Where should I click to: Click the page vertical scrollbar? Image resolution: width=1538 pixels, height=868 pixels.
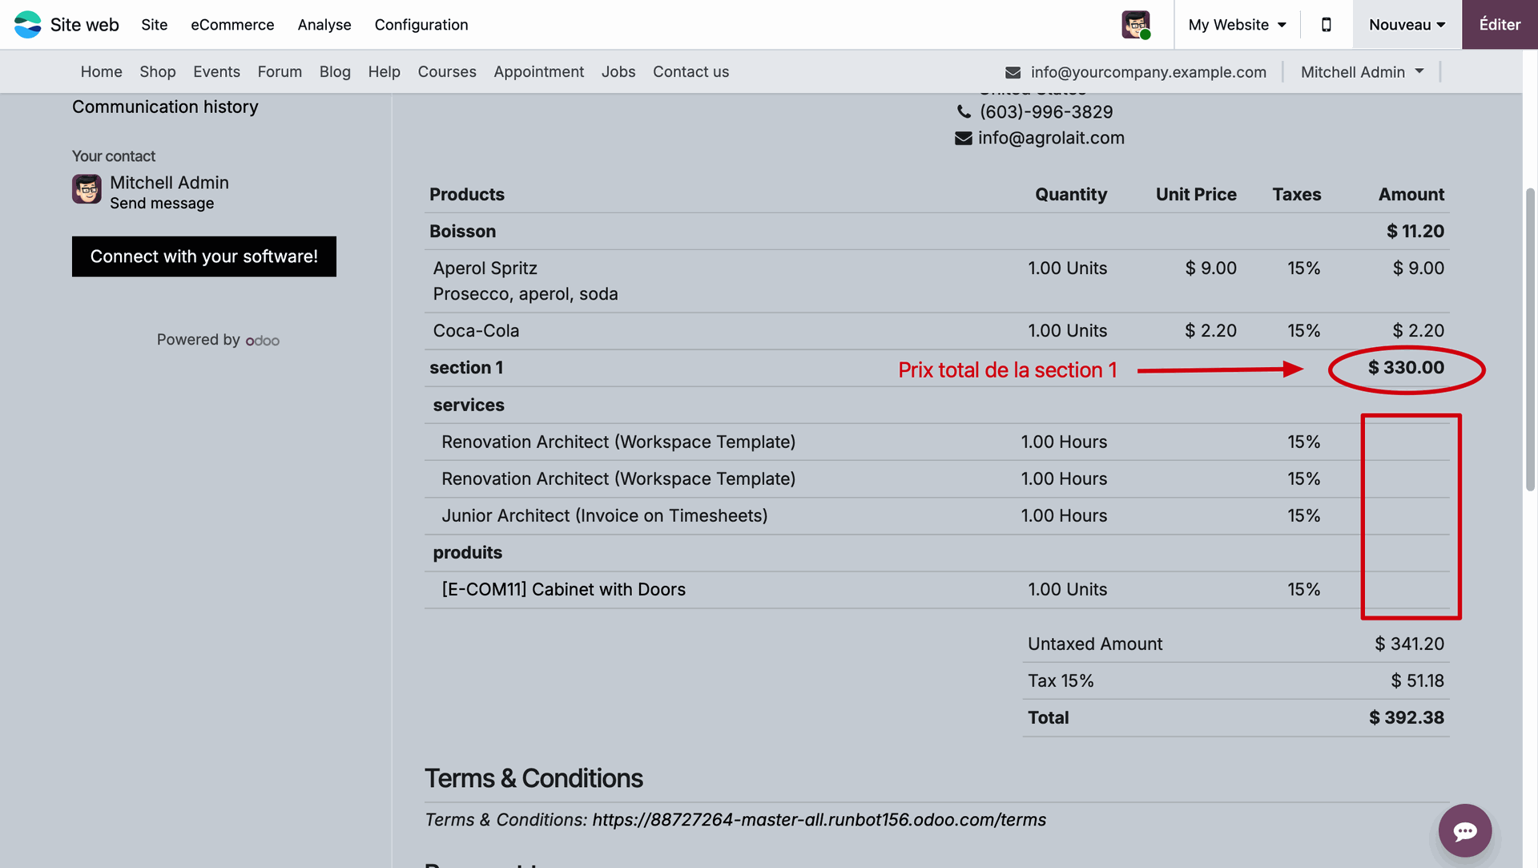click(1530, 341)
